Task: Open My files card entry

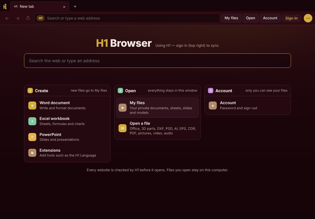Action: pos(157,108)
